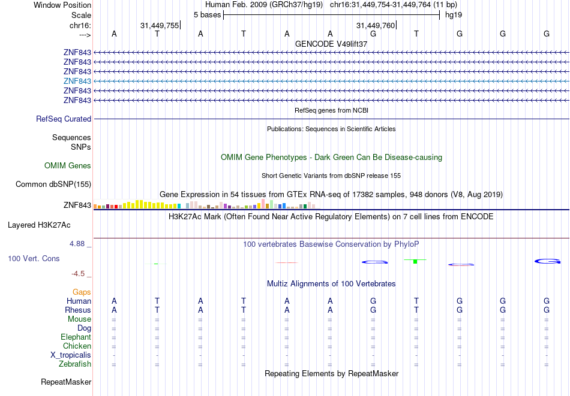The width and height of the screenshot is (570, 396).
Task: Select the Dog alignment row label
Action: 85,328
